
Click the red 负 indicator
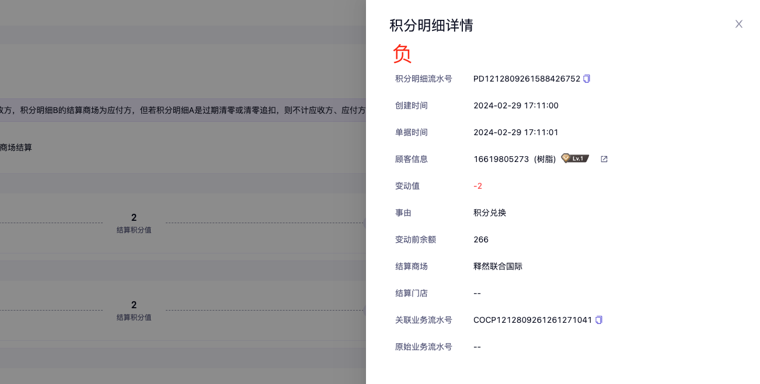[402, 54]
